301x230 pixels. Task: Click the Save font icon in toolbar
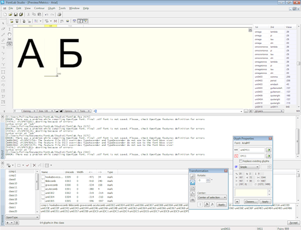[x=16, y=14]
